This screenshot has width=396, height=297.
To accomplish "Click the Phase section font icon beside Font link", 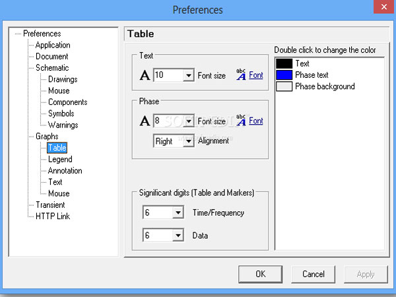I will [x=241, y=121].
